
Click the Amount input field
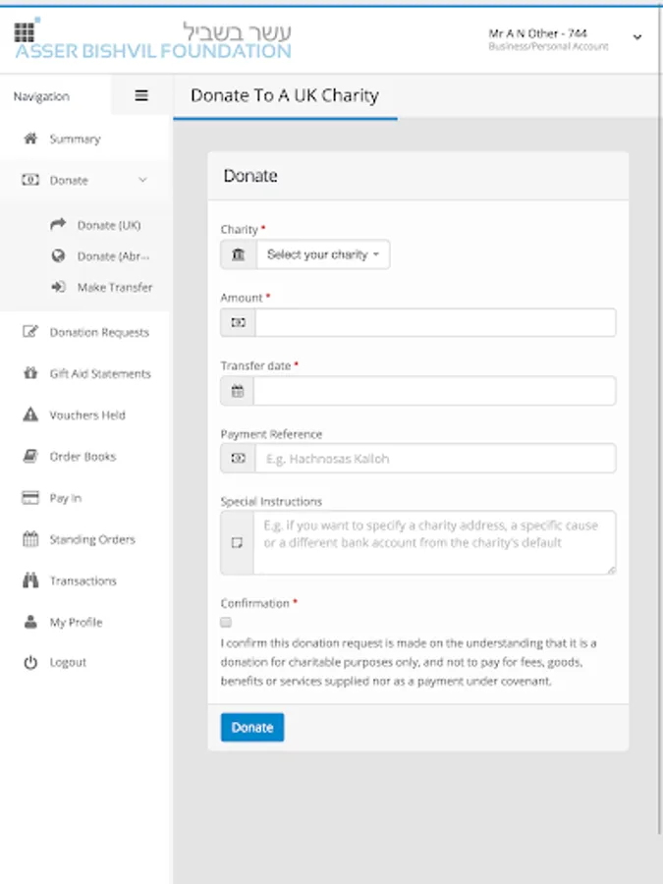pos(434,322)
